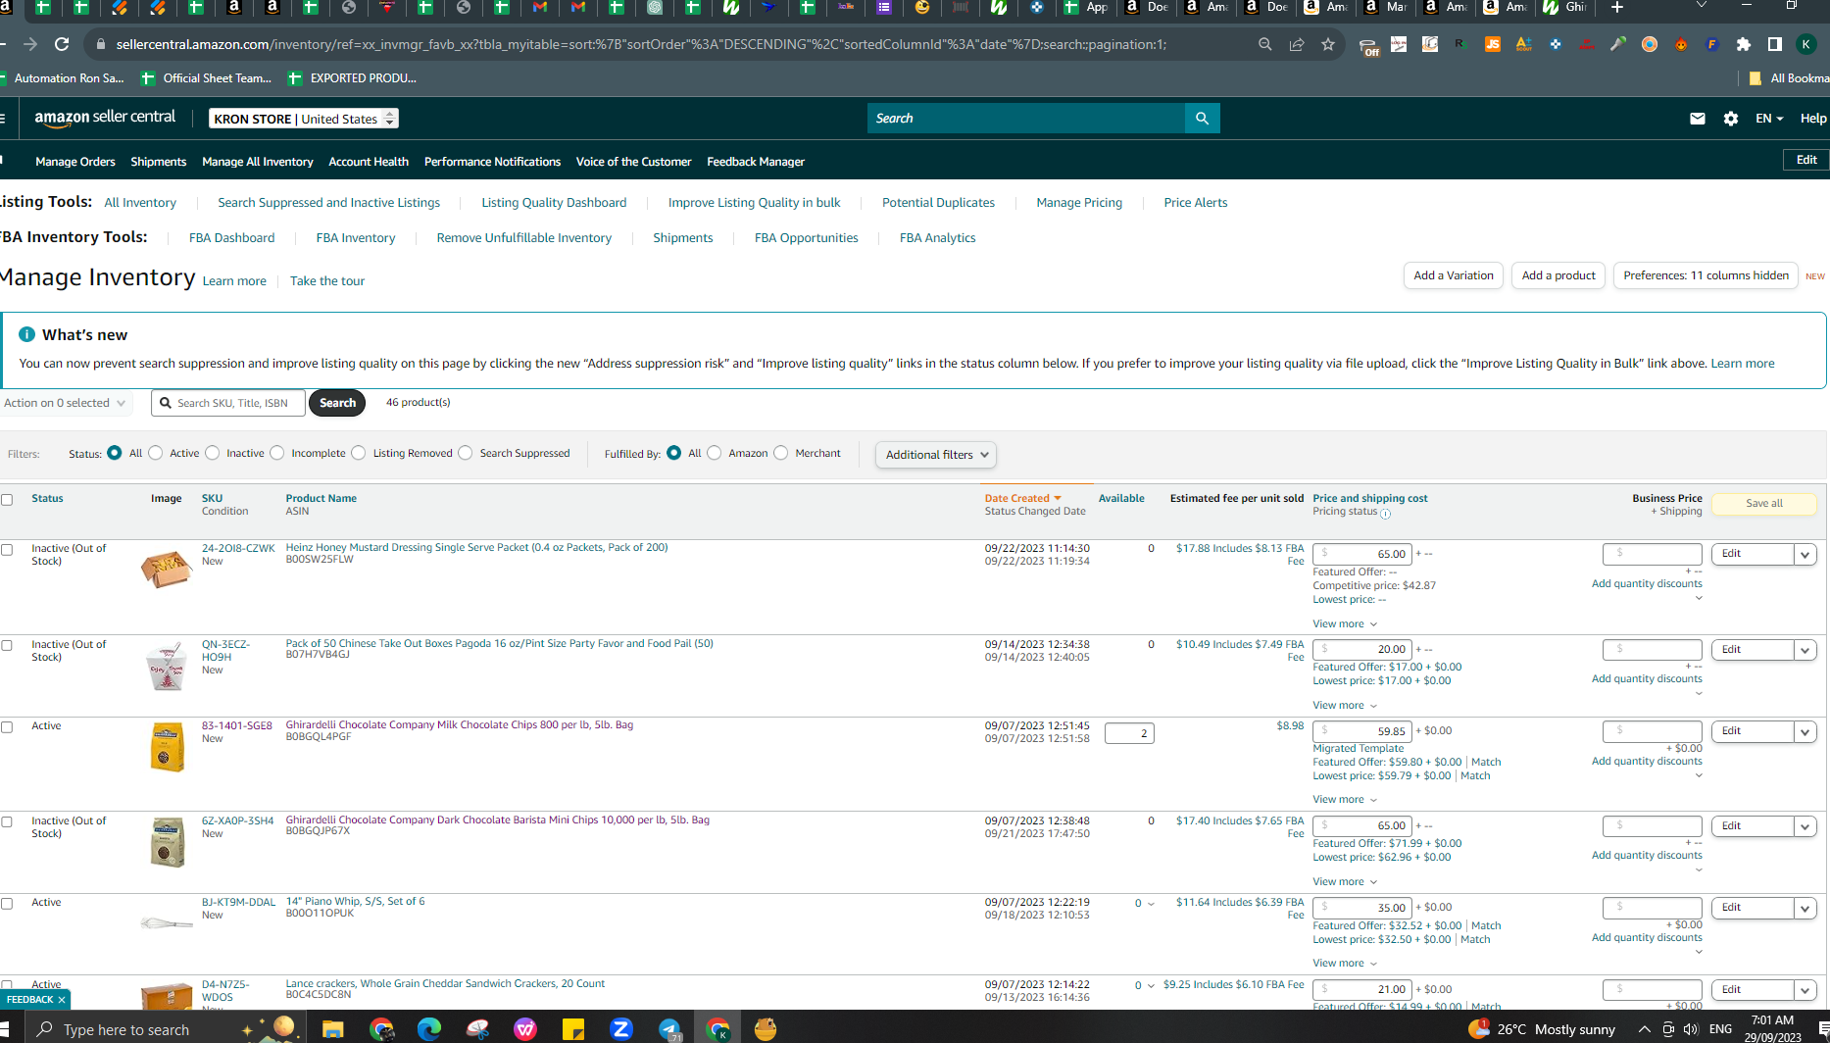The image size is (1830, 1043).
Task: Tick the select-all checkbox in the table header
Action: 7,500
